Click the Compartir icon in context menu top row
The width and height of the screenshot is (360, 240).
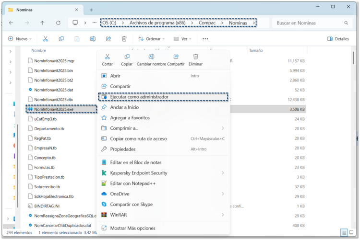tap(176, 57)
